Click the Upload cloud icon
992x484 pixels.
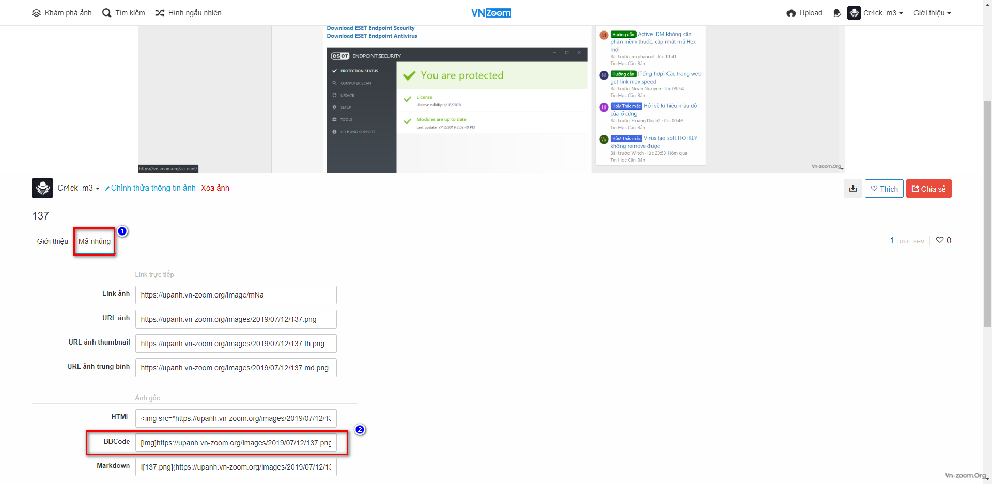pos(791,13)
